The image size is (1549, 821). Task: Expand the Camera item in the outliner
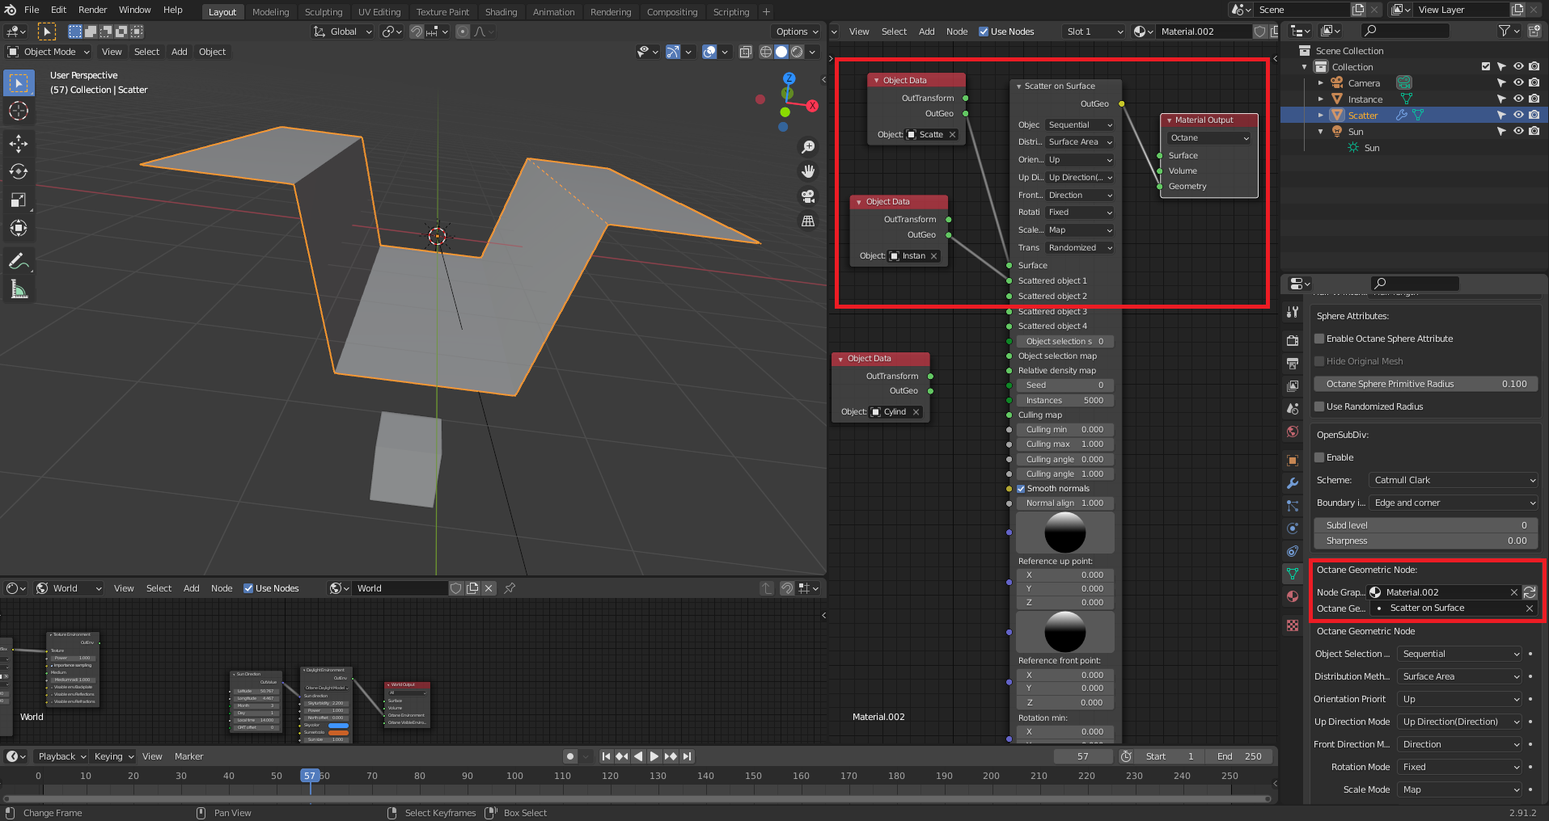pos(1321,83)
